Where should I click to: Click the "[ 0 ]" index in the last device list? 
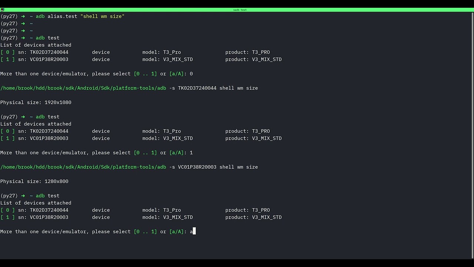(7, 210)
